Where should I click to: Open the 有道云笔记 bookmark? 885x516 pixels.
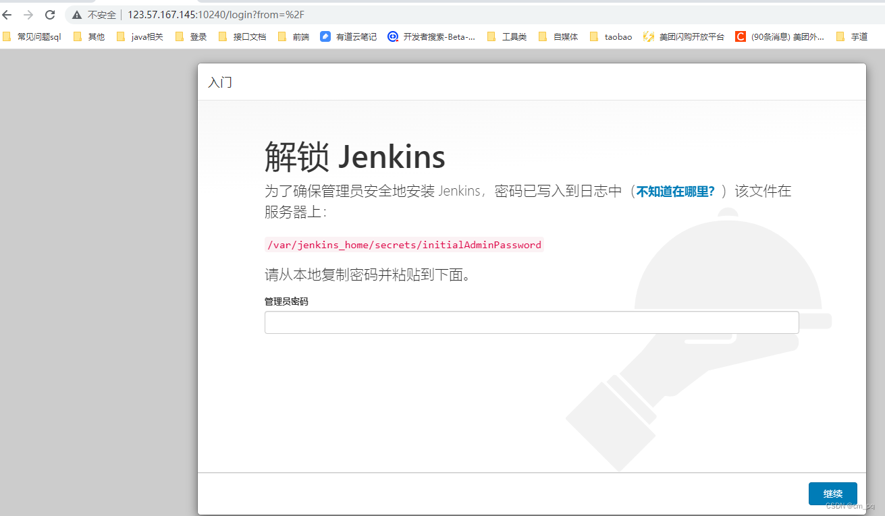pos(348,37)
